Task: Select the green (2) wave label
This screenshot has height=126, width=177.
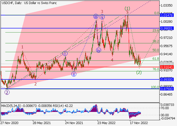Action: coord(139,73)
